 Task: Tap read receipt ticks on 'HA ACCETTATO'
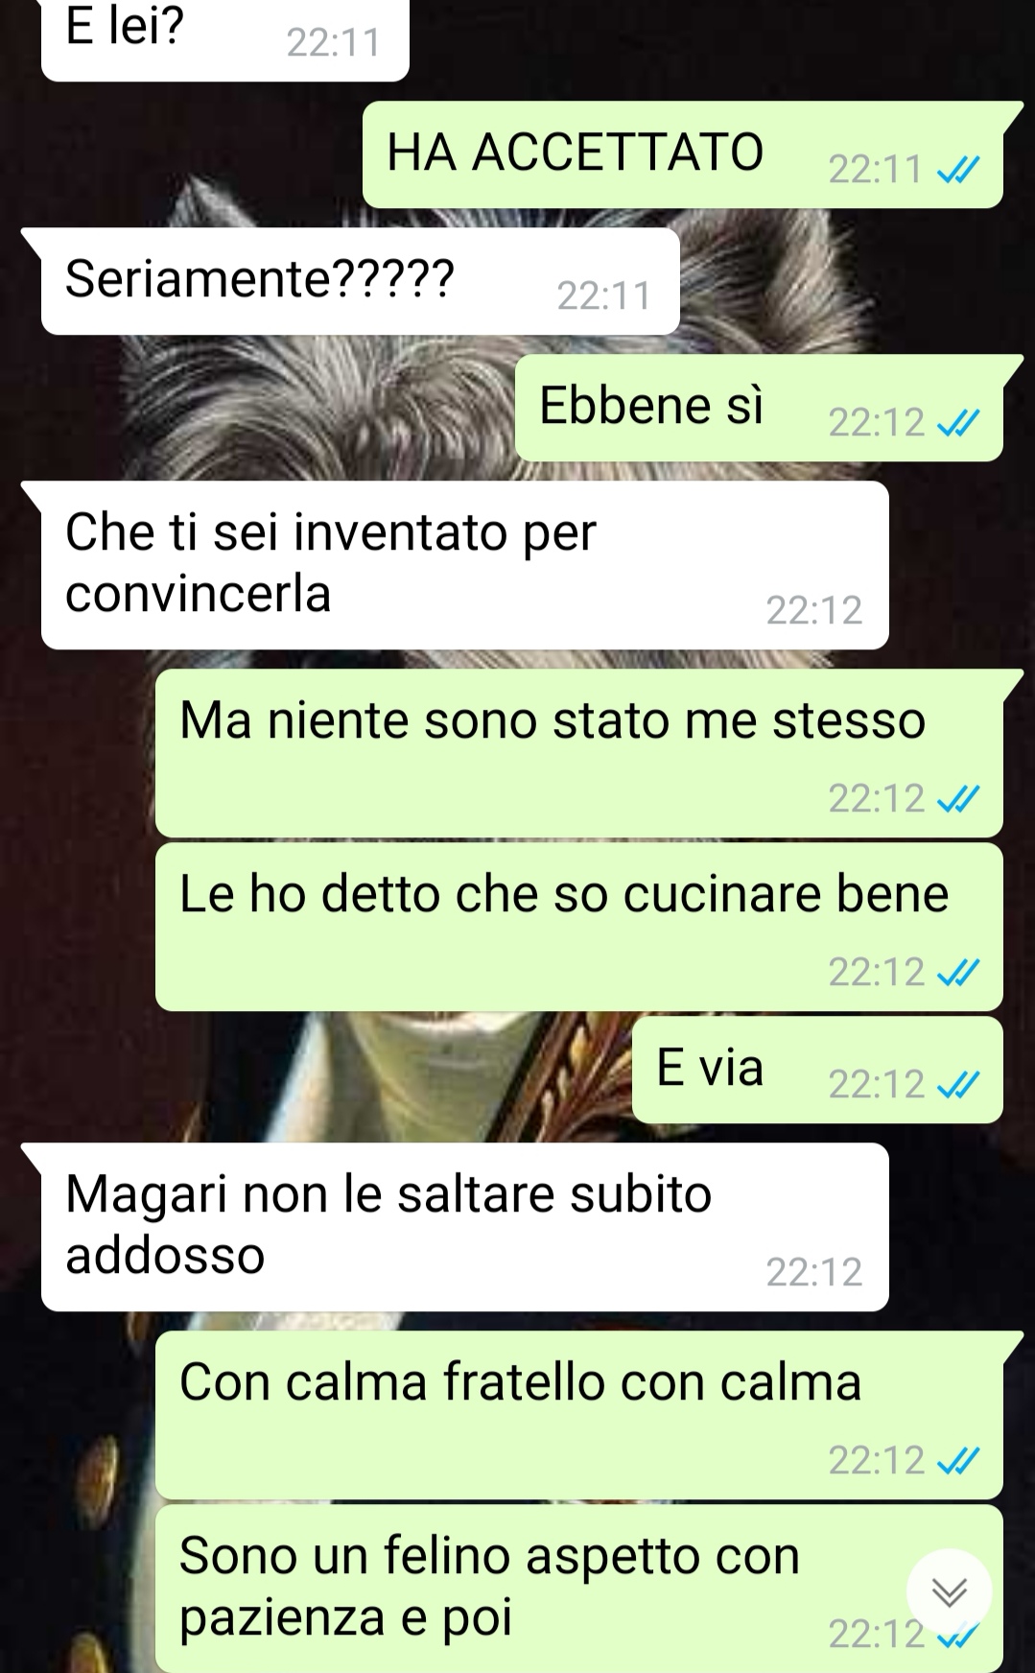(x=957, y=171)
